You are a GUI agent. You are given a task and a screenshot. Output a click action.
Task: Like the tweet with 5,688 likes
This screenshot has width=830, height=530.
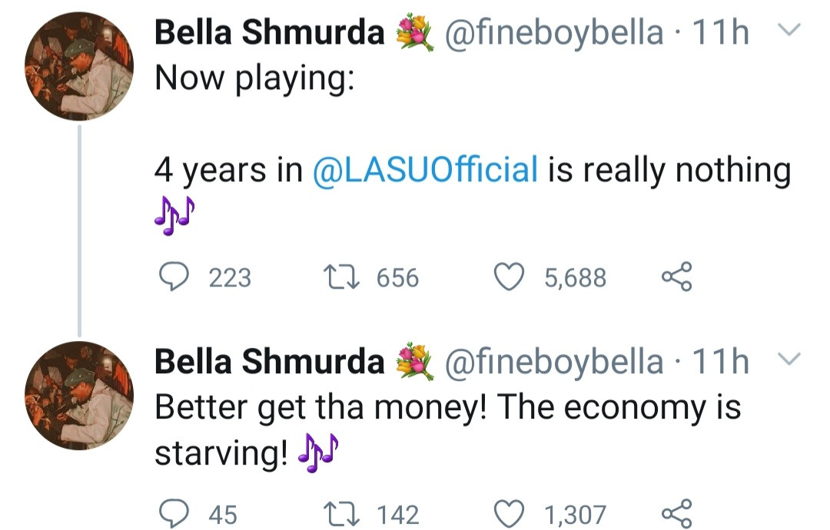(x=507, y=277)
